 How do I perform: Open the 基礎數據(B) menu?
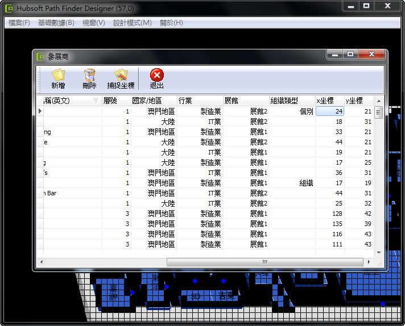[x=56, y=23]
